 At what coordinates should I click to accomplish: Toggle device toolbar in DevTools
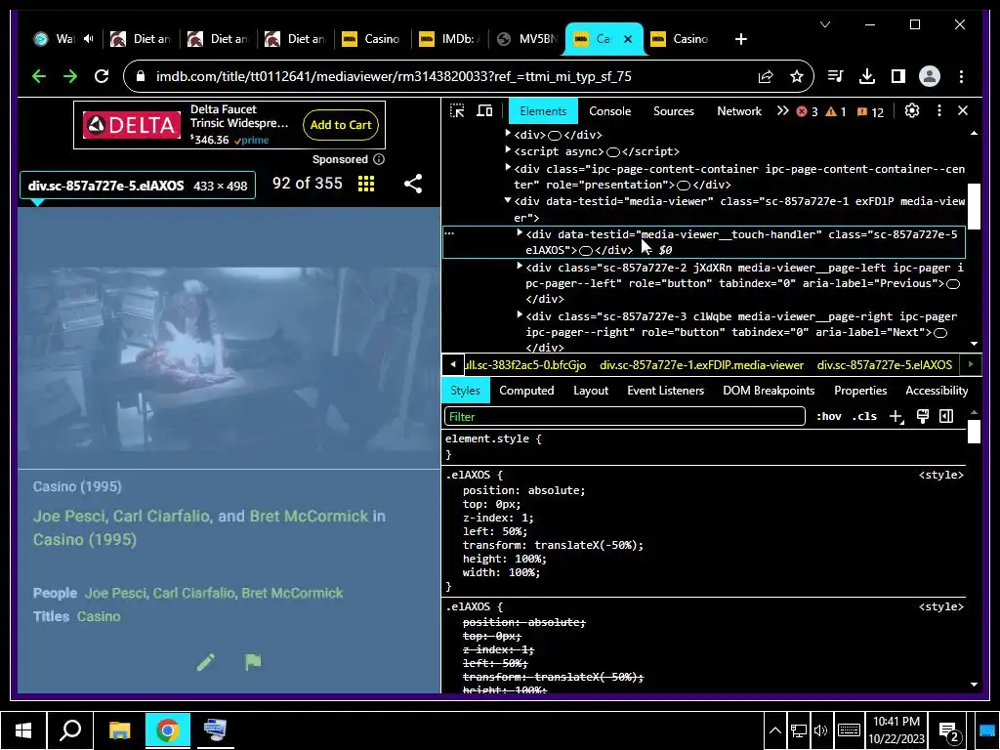(x=484, y=111)
